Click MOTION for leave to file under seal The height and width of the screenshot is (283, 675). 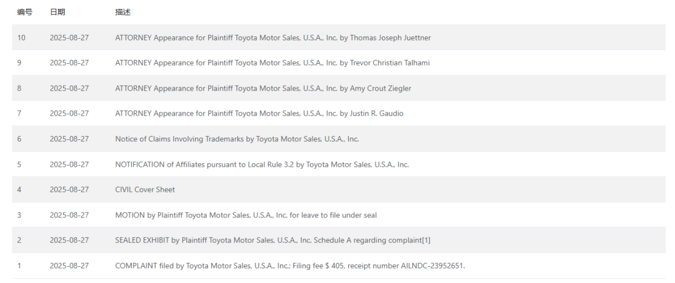point(246,215)
